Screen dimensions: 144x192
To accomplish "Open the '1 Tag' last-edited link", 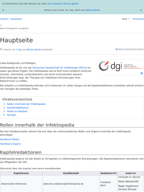I will point(19,50).
